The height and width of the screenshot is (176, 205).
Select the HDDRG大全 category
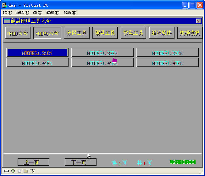point(47,33)
